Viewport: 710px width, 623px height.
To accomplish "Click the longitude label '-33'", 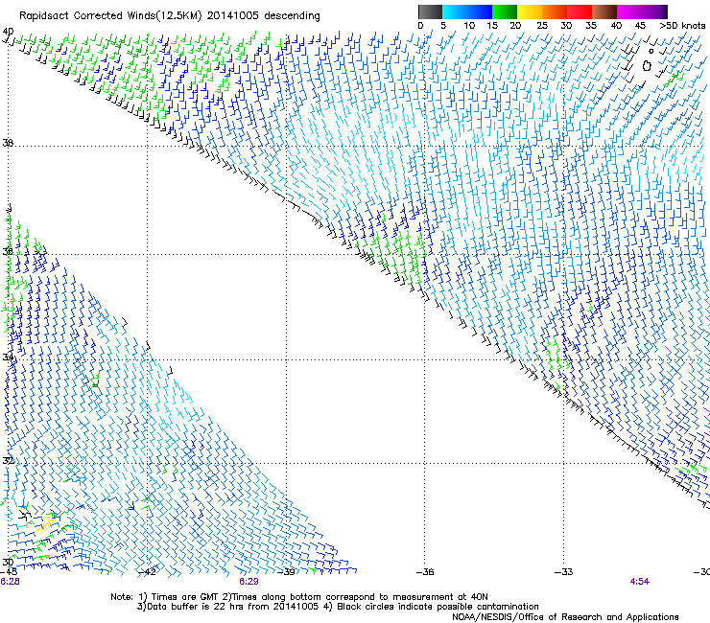I will (x=563, y=572).
